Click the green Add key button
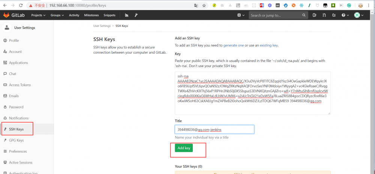 [x=184, y=148]
